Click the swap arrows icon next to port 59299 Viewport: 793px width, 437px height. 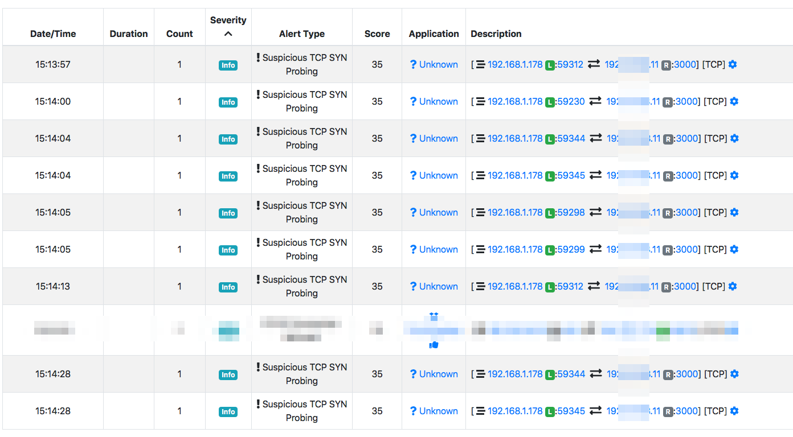[595, 250]
